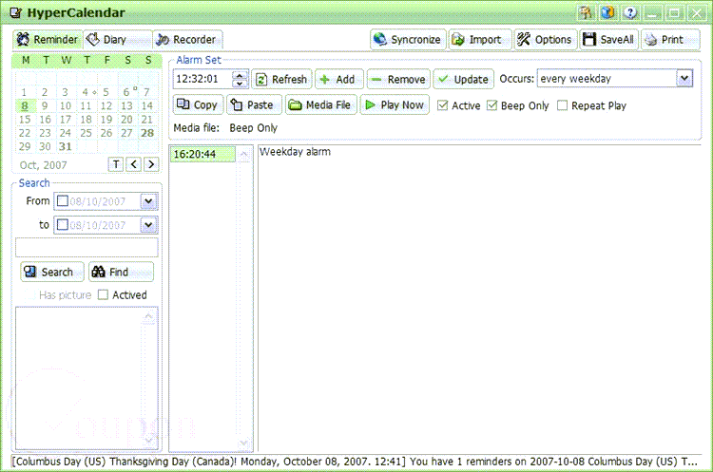Open the Recorder tab
Viewport: 713px width, 472px height.
point(187,40)
